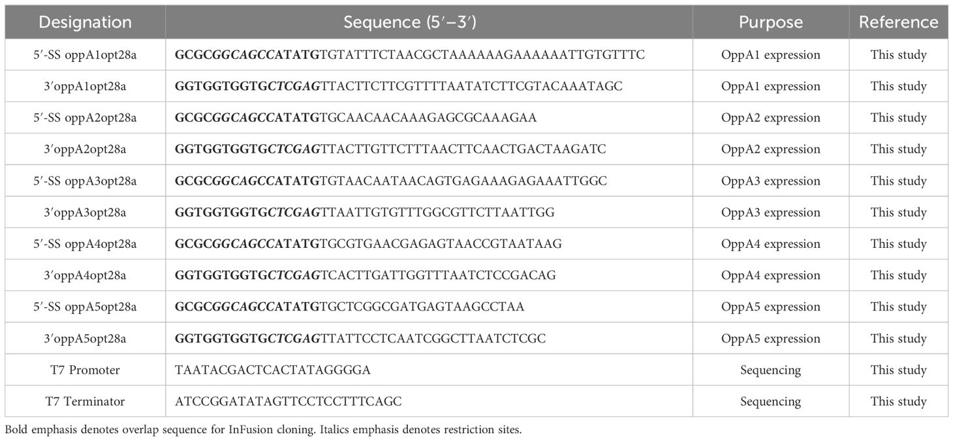Click the 5′-SS oppA2opt28a designation cell

point(85,118)
